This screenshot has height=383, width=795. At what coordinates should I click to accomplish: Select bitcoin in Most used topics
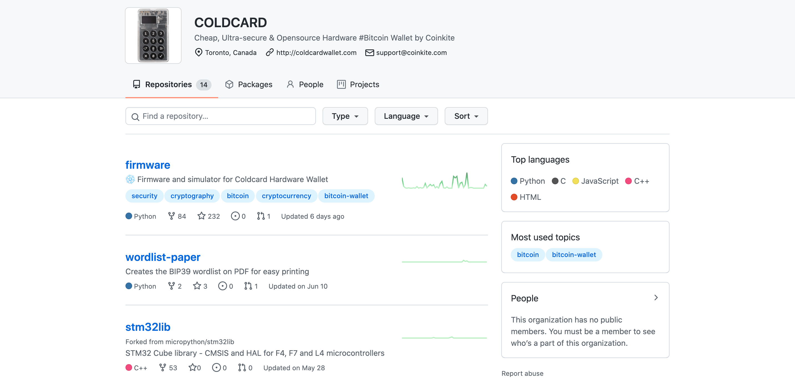tap(528, 255)
